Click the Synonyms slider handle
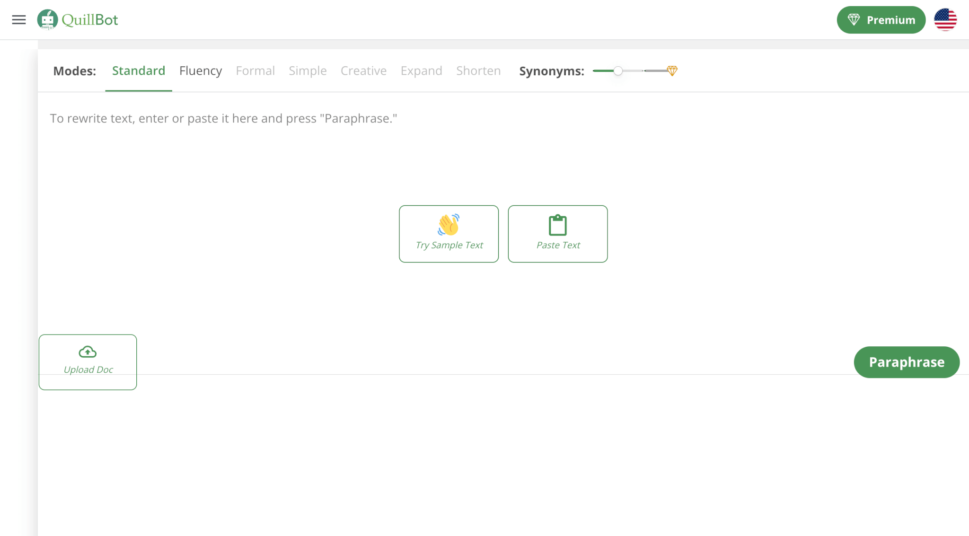 pyautogui.click(x=618, y=71)
